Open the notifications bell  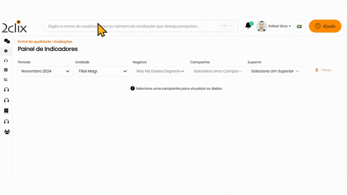(x=248, y=26)
